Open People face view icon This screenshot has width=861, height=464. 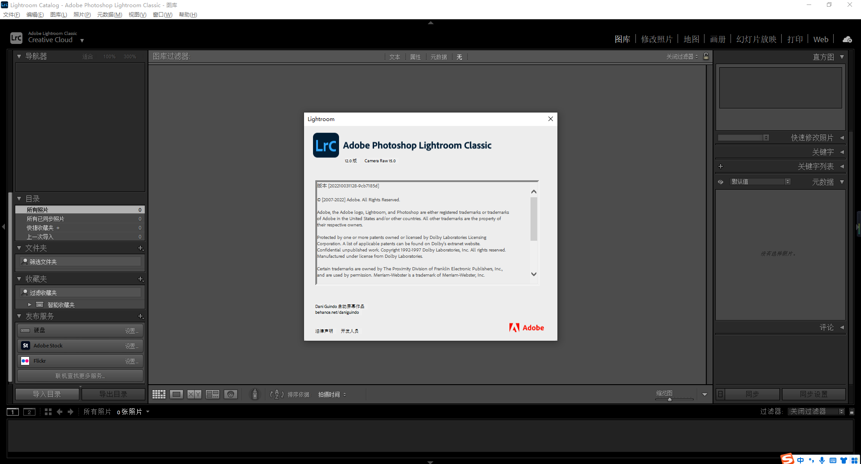pos(230,394)
